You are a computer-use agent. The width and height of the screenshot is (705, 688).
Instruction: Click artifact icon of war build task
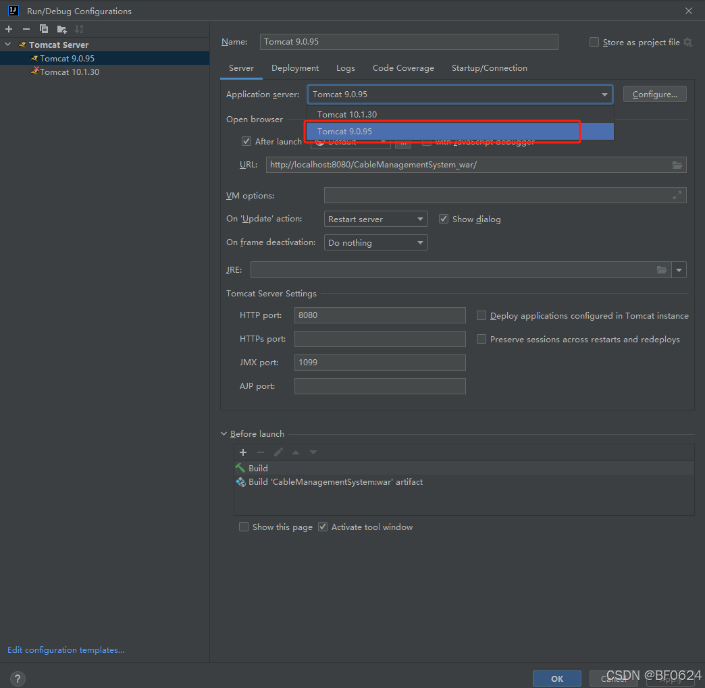[240, 482]
